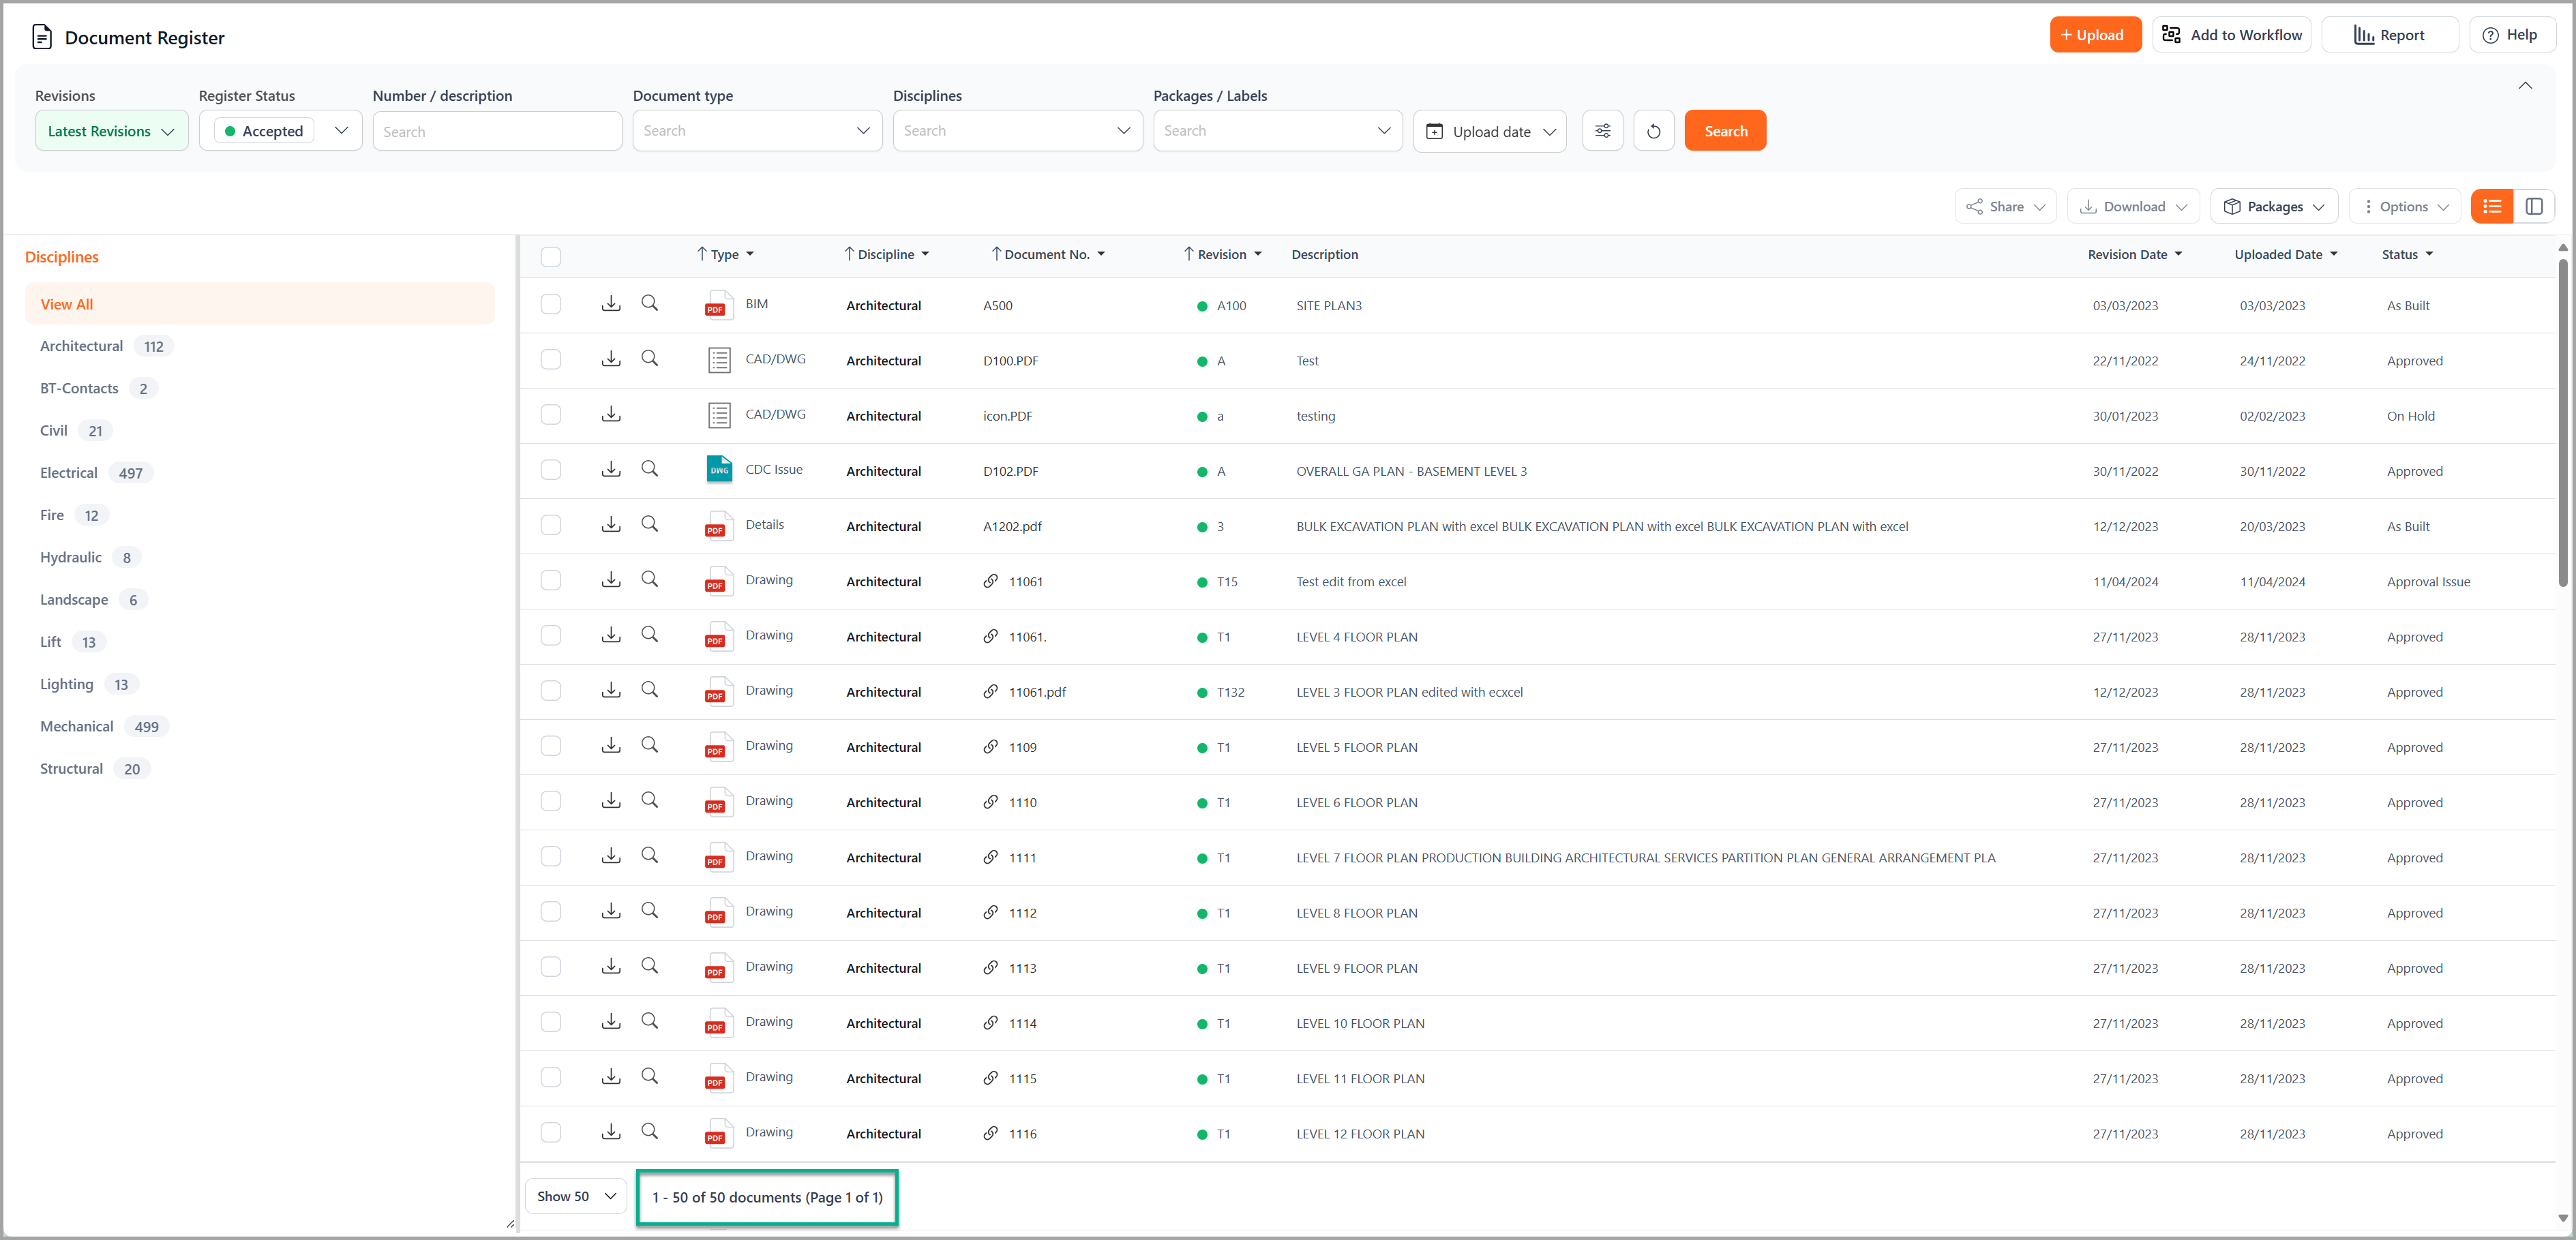Download the A500 SITE PLAN3 document

[x=611, y=303]
